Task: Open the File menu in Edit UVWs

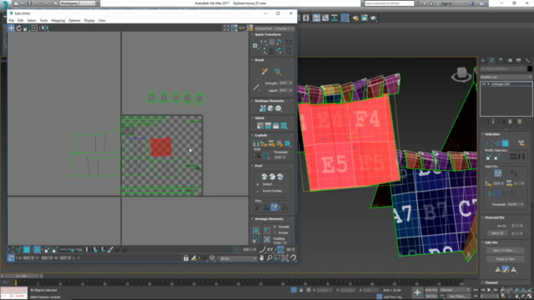Action: click(x=12, y=20)
